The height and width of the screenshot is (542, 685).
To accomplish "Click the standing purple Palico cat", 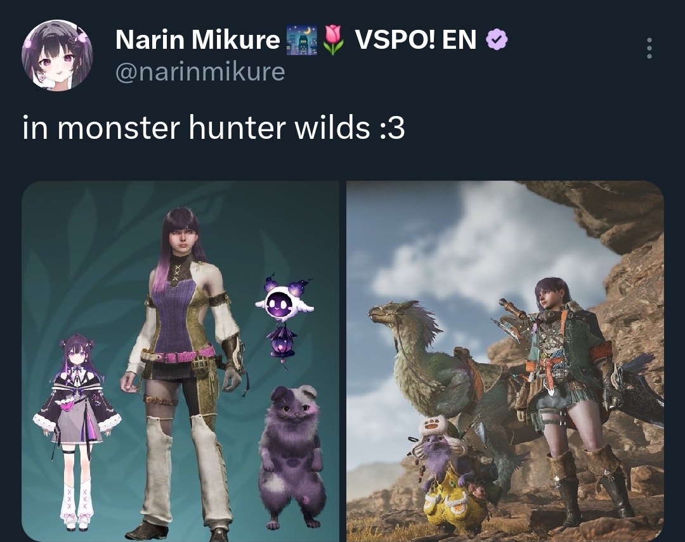I will point(291,456).
